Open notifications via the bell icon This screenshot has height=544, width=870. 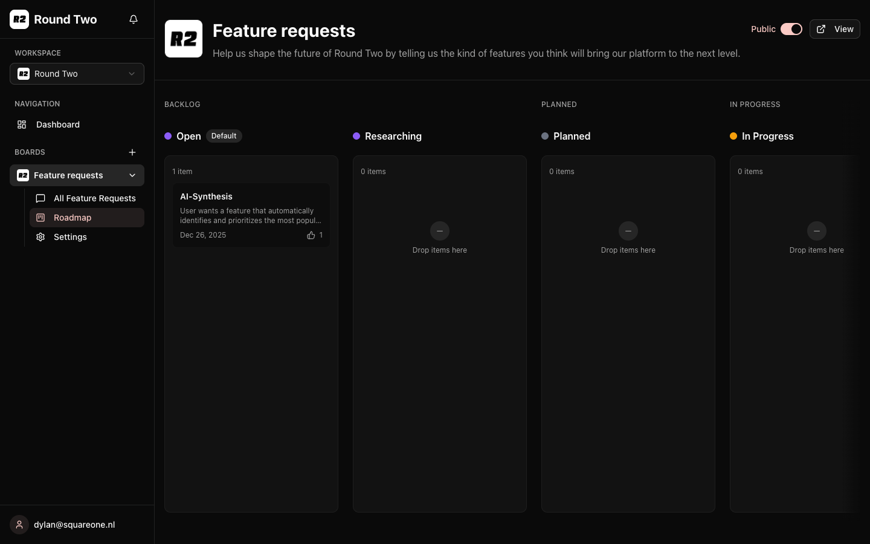click(133, 19)
